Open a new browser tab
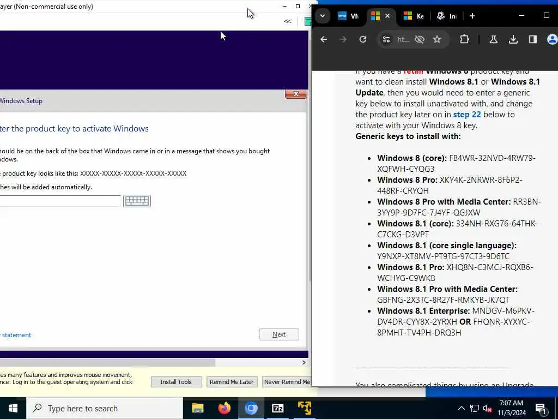The width and height of the screenshot is (558, 419). click(472, 16)
